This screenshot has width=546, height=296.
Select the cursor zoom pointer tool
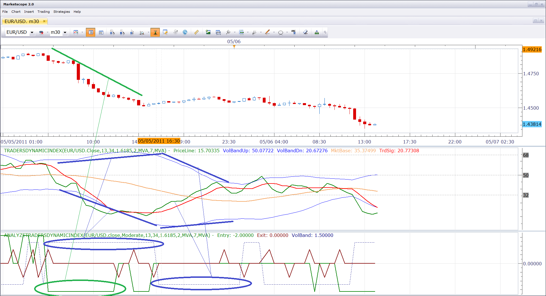coord(132,32)
